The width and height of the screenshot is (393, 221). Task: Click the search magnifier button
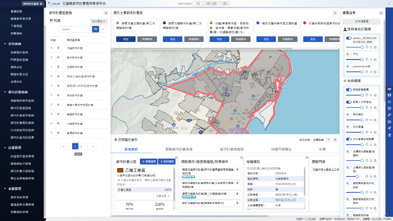tap(95, 29)
